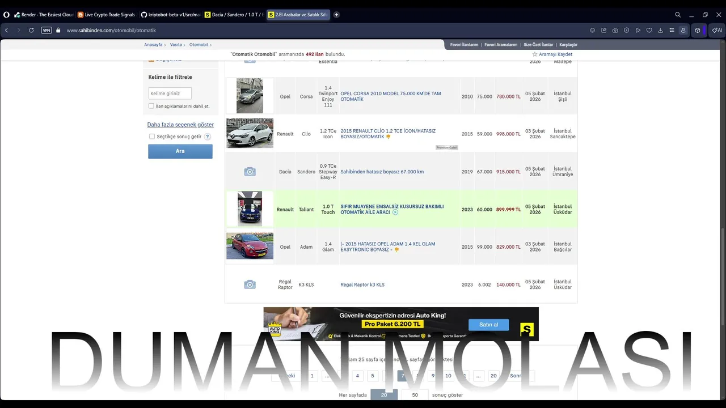Image resolution: width=726 pixels, height=408 pixels.
Task: Click Satın al button on Auto King banner
Action: point(488,325)
